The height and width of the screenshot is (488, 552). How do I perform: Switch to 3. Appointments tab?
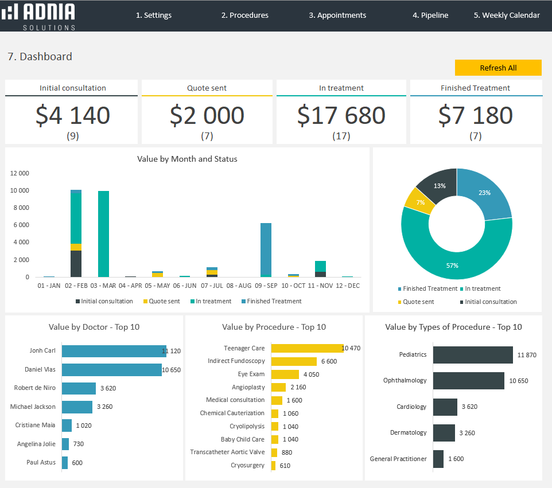(x=337, y=15)
